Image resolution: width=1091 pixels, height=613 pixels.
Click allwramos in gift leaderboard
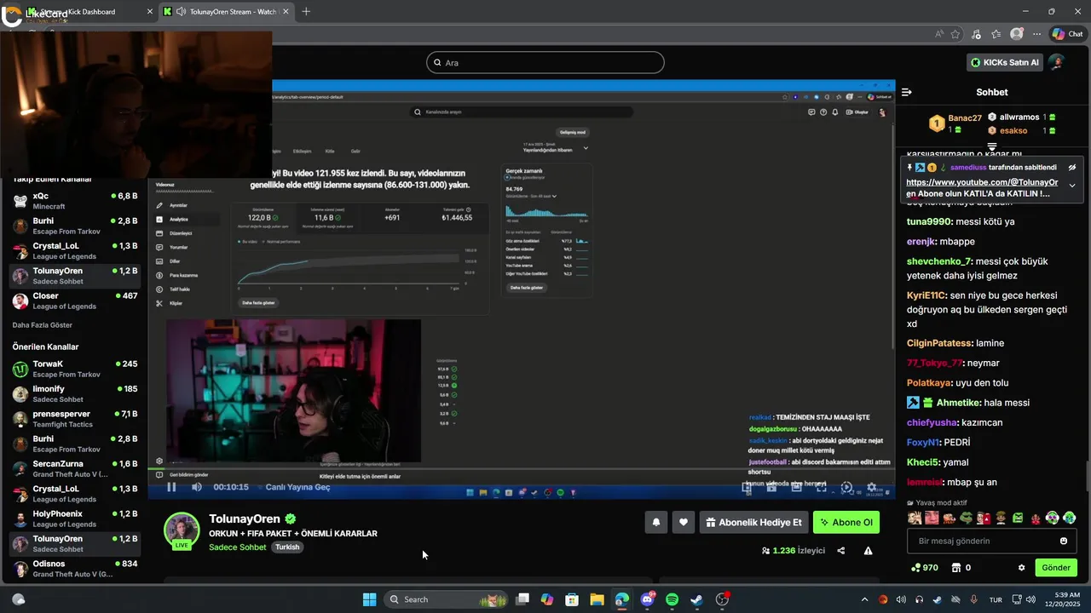click(1019, 117)
